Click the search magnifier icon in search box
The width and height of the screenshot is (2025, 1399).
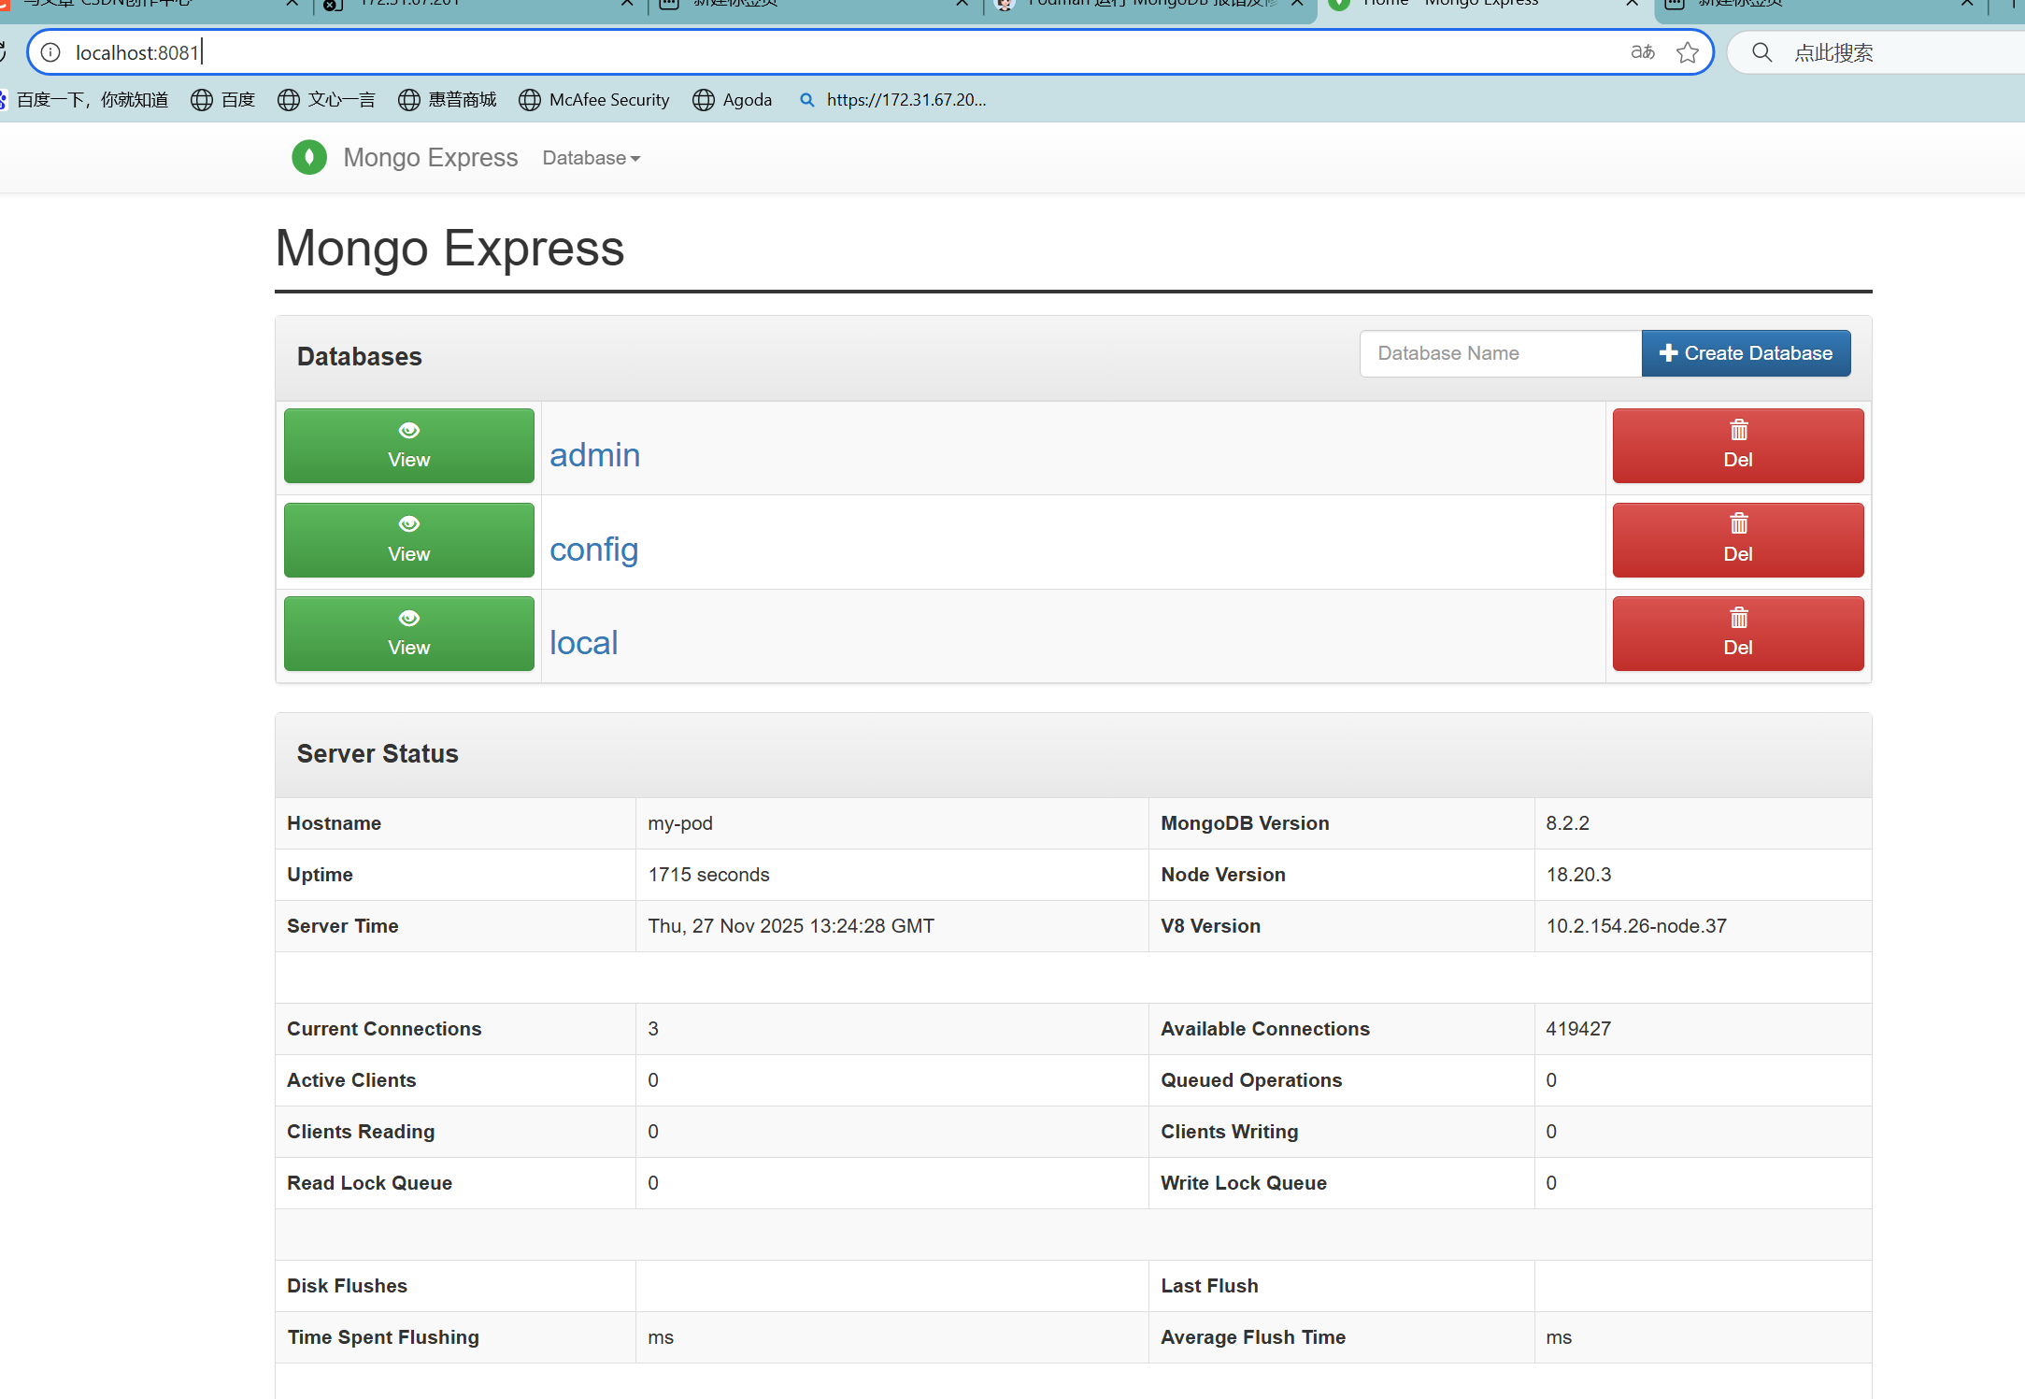coord(1761,52)
